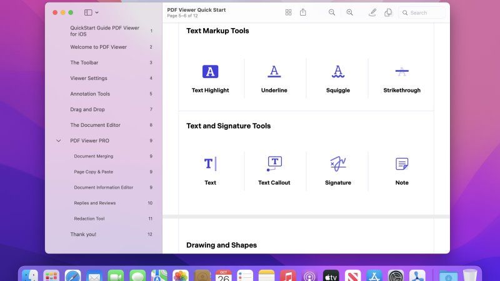Viewport: 500px width, 281px height.
Task: Click the Squiggle tool icon
Action: click(x=338, y=71)
